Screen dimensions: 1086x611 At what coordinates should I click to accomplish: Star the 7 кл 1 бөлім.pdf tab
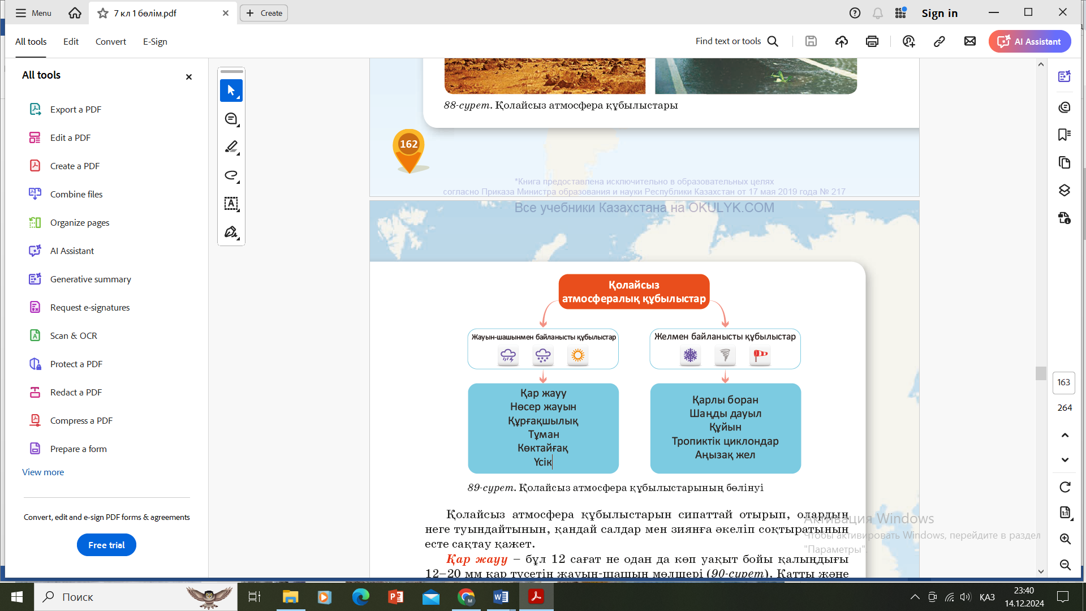tap(103, 13)
